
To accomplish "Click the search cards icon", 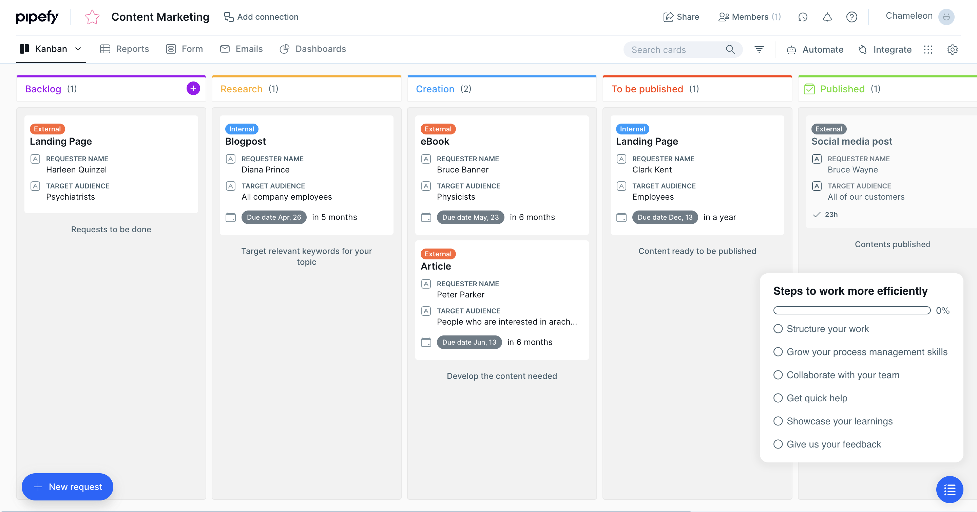I will (731, 49).
